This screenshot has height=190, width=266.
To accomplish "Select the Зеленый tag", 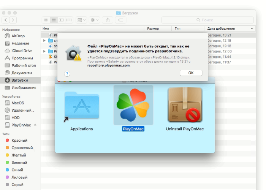I will tap(21, 163).
